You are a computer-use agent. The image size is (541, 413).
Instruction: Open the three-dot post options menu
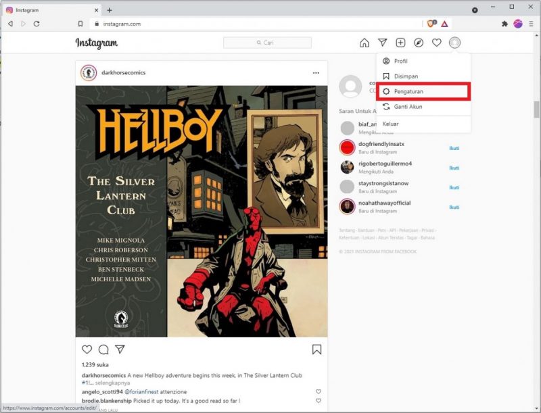click(316, 73)
